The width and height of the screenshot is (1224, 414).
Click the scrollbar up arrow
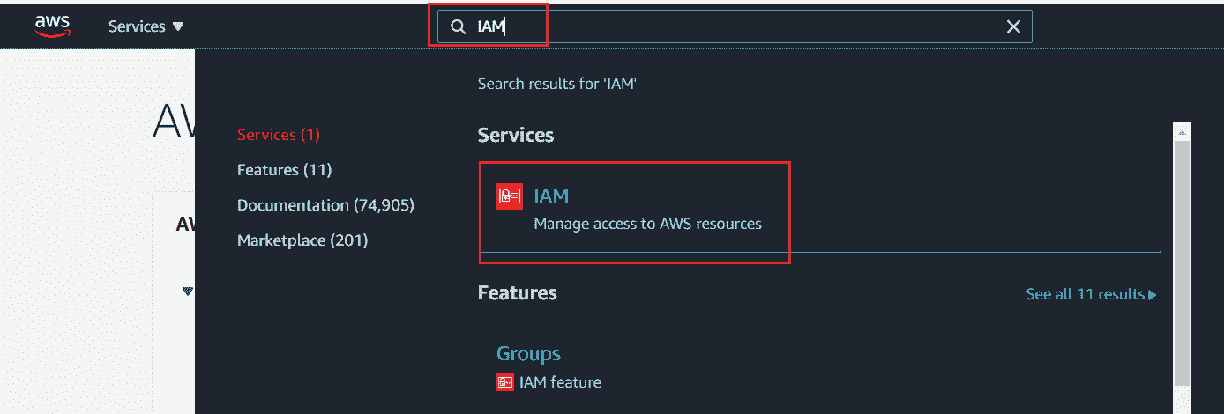pyautogui.click(x=1183, y=131)
